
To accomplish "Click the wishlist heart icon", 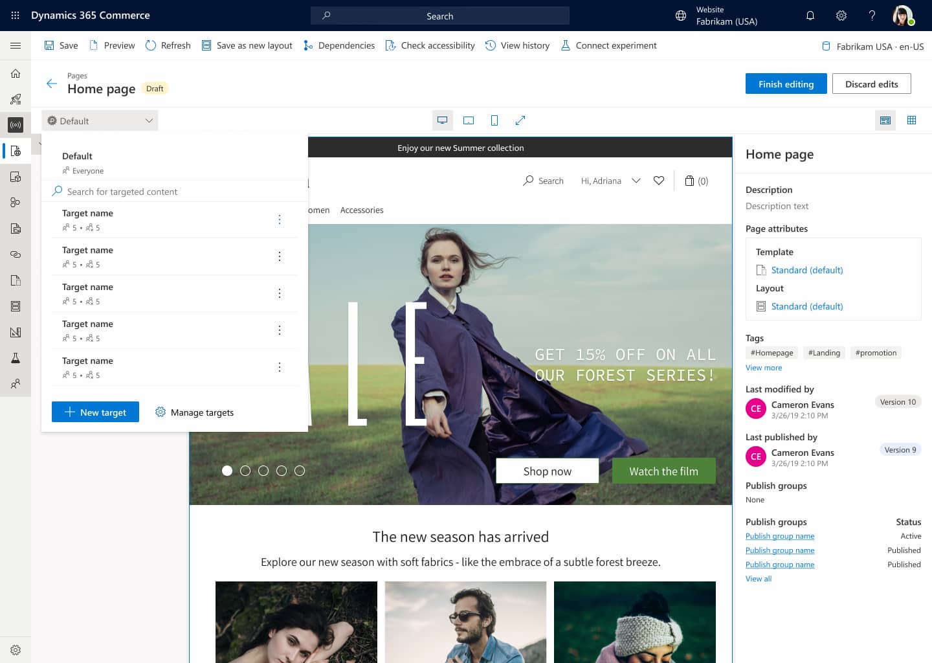I will [659, 181].
